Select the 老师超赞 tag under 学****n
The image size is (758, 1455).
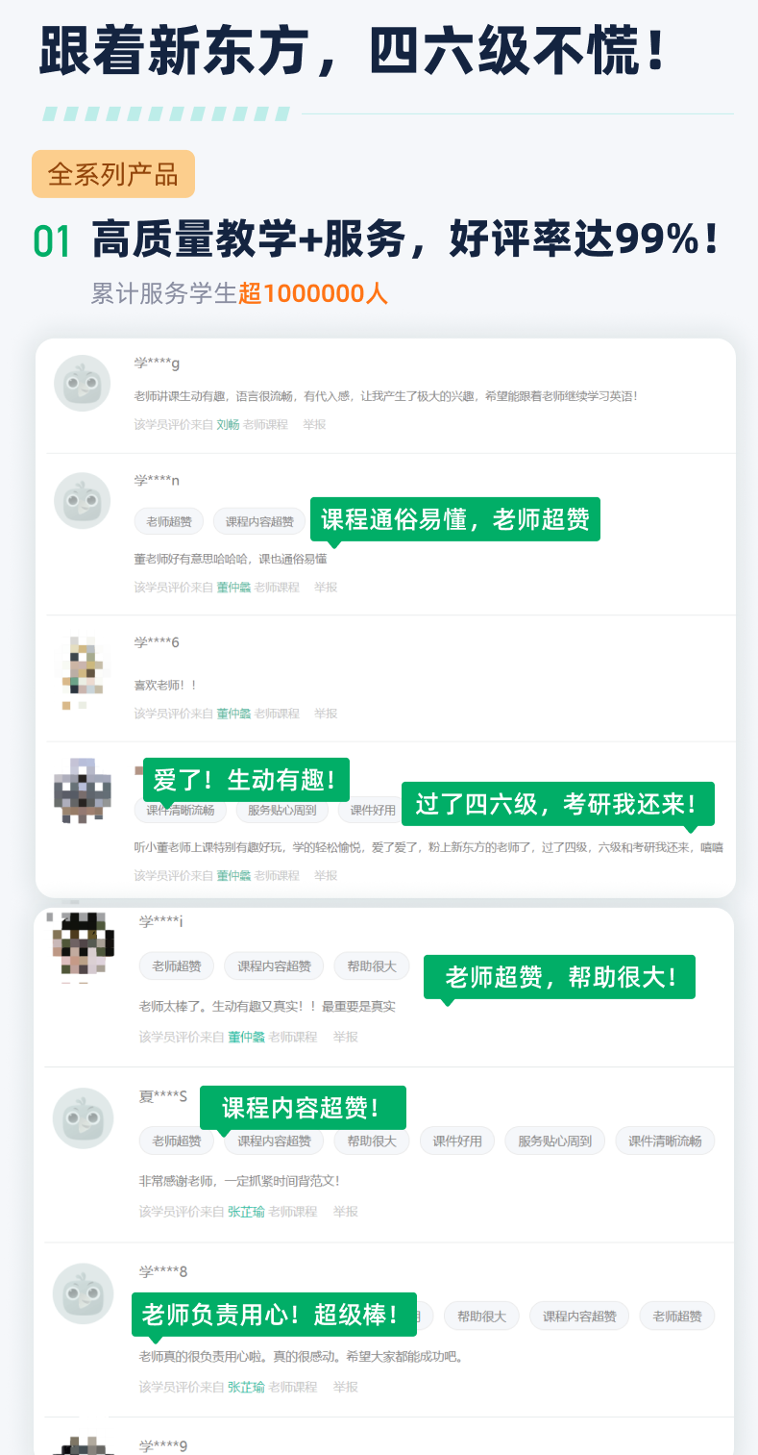coord(169,522)
